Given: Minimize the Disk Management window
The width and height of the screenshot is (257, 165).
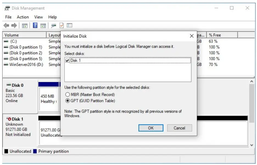Looking at the screenshot, I should coord(216,8).
